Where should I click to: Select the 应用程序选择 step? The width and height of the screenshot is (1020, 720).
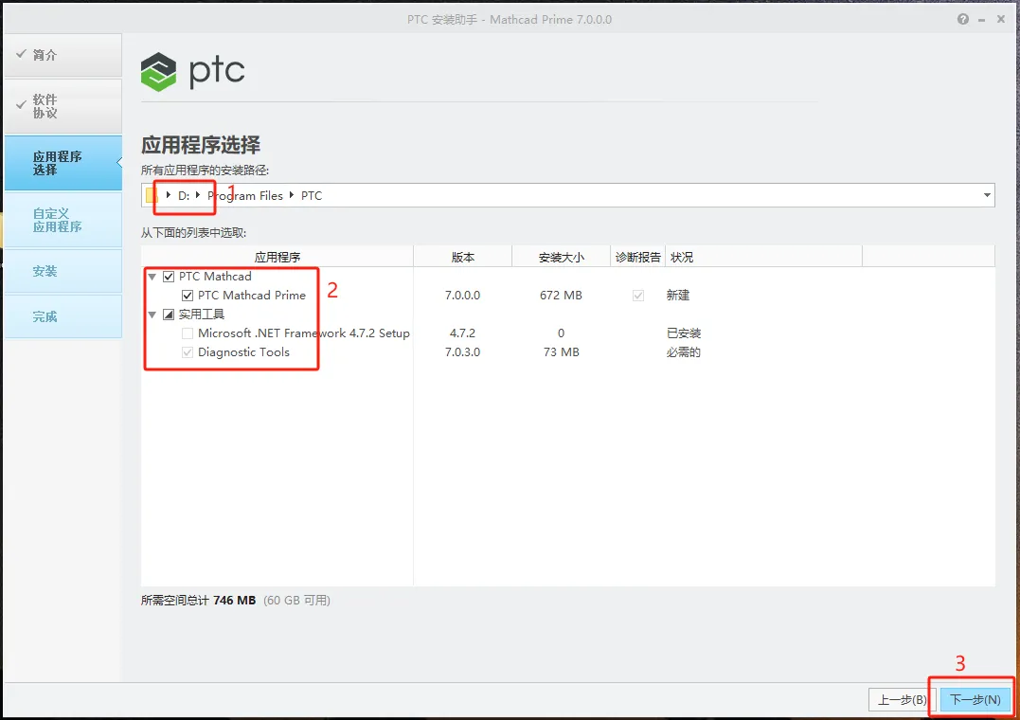click(x=63, y=163)
